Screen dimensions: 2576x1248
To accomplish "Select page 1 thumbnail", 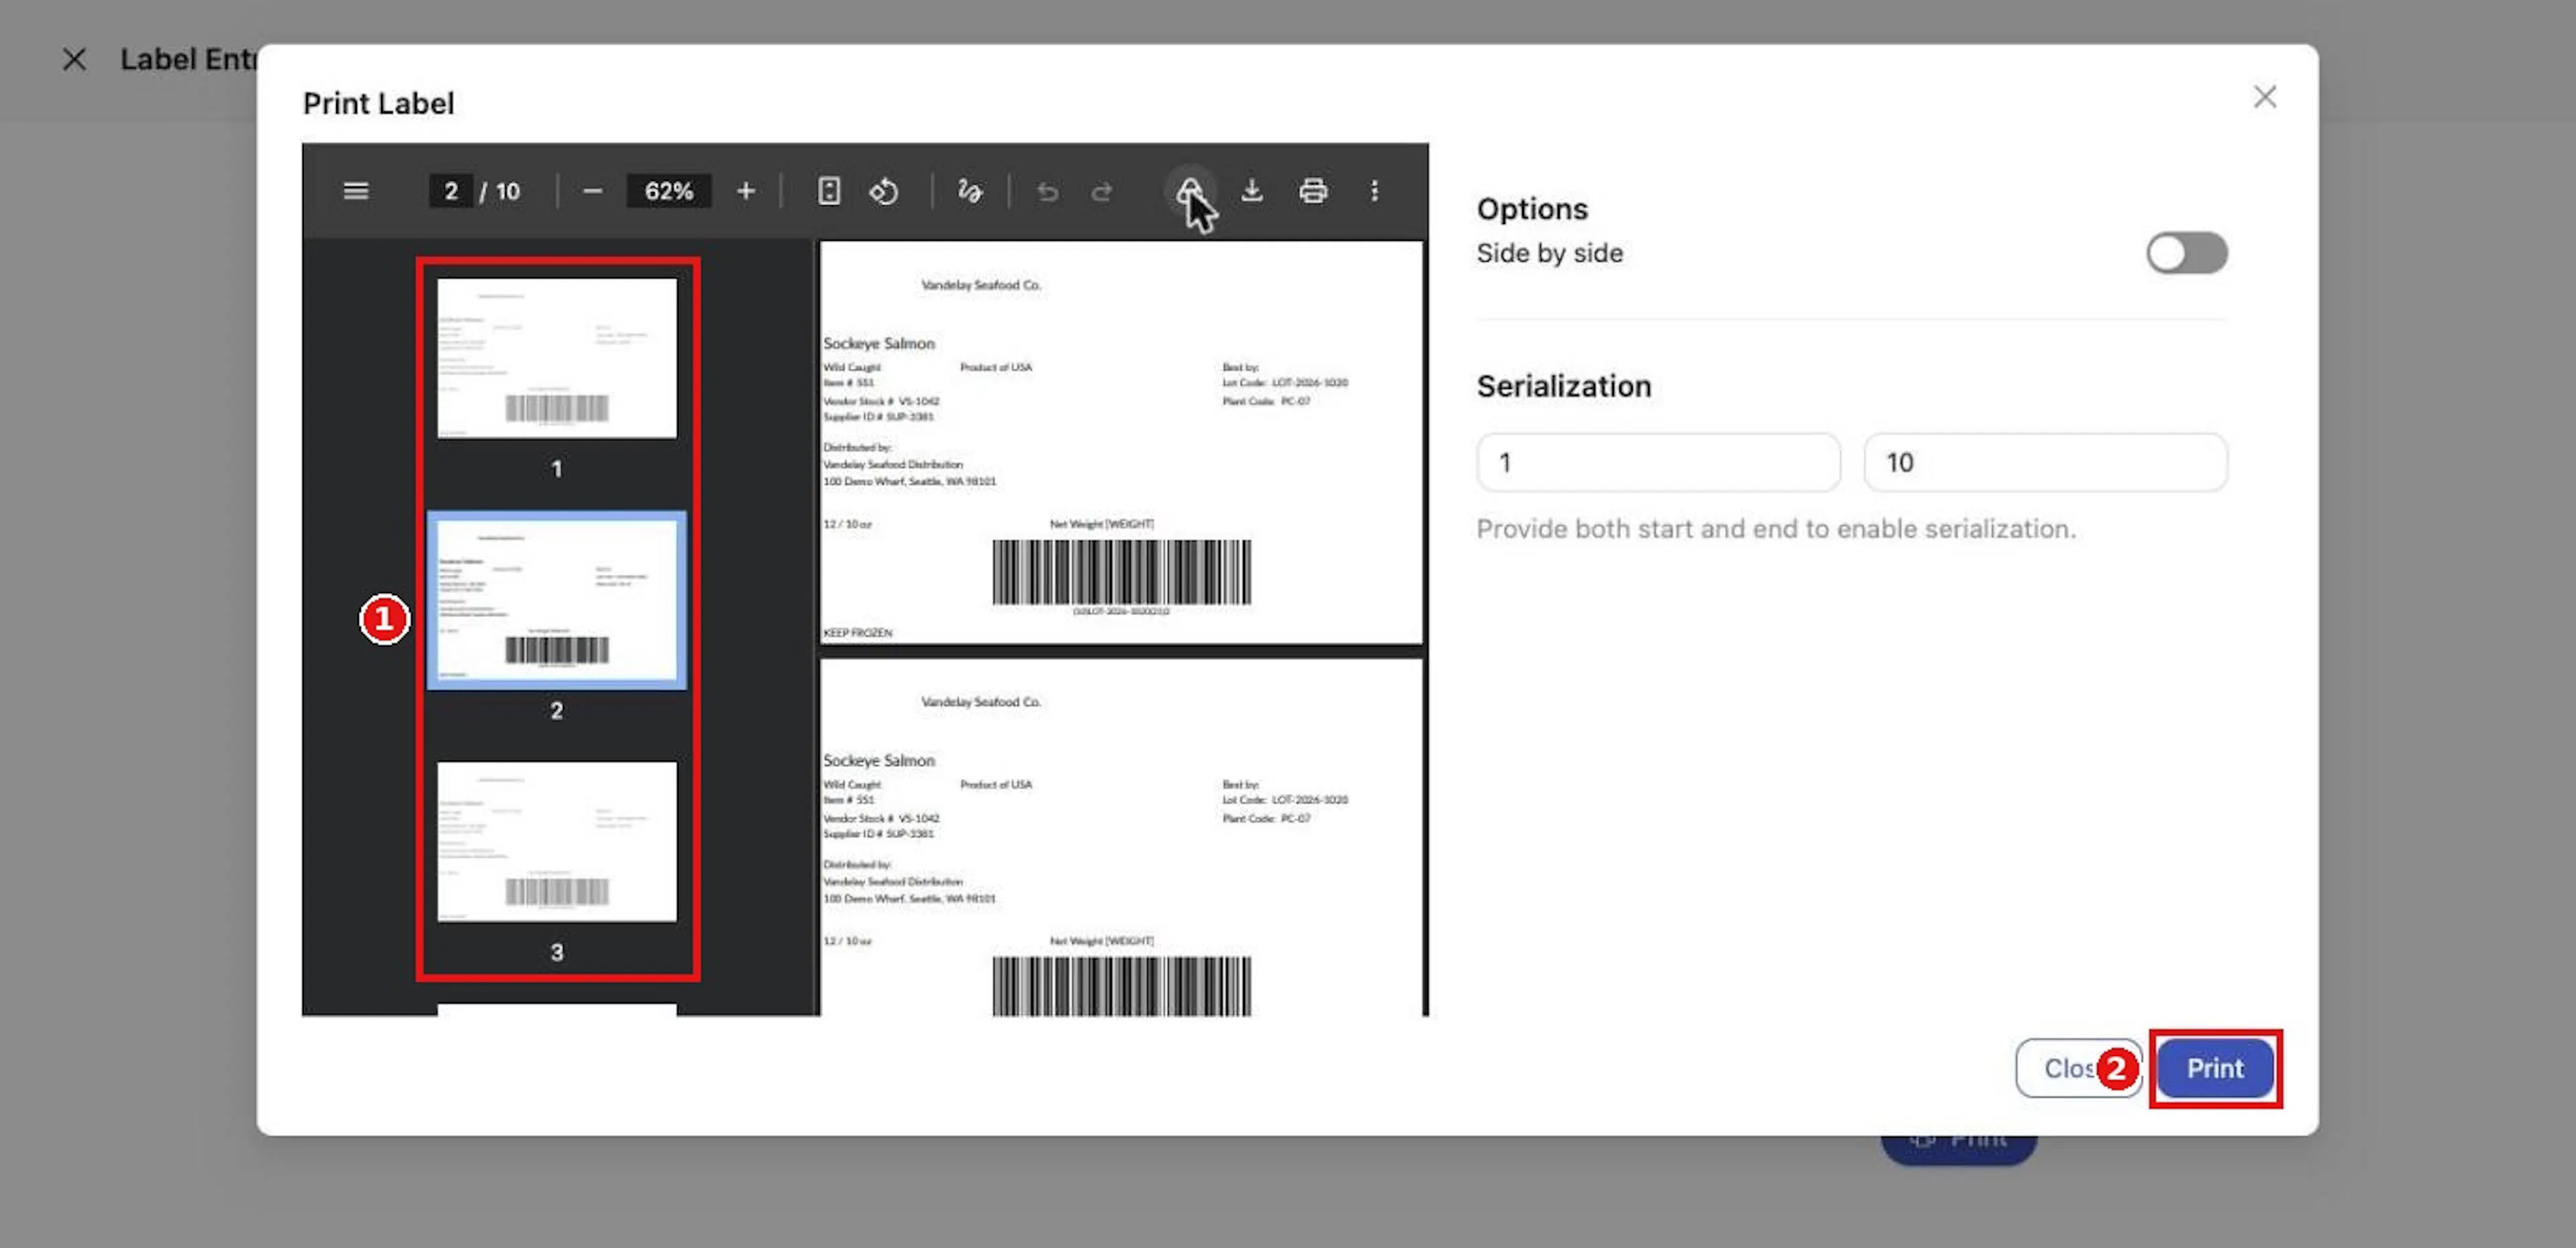I will tap(557, 358).
